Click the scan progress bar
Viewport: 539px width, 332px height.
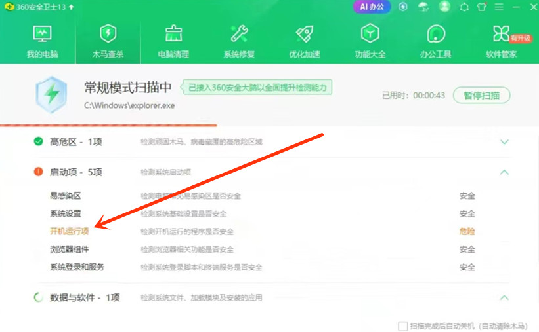(108, 125)
